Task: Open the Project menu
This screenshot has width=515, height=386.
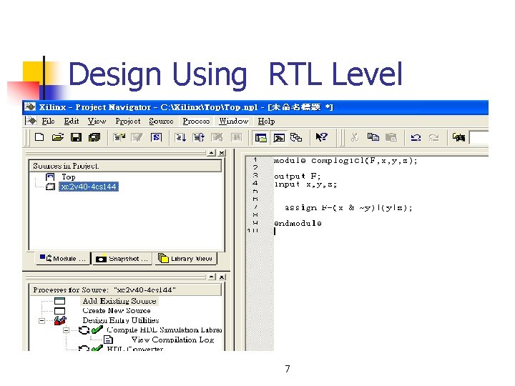Action: tap(128, 121)
